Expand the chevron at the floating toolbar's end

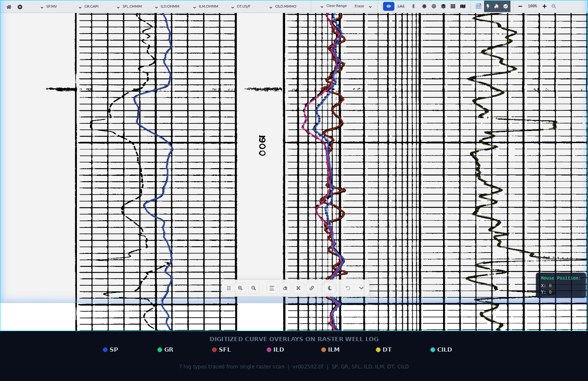pos(361,288)
